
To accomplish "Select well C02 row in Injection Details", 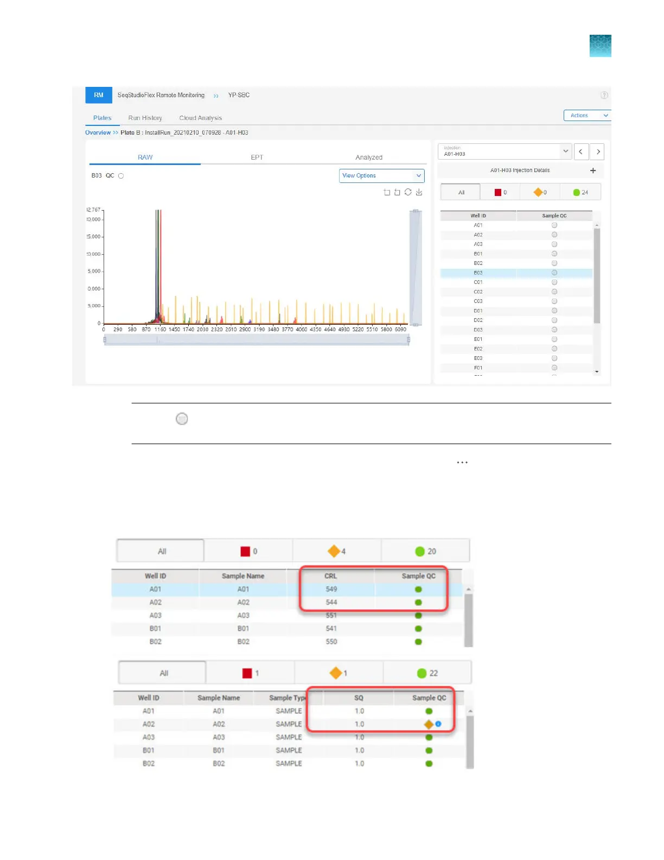I will 516,292.
